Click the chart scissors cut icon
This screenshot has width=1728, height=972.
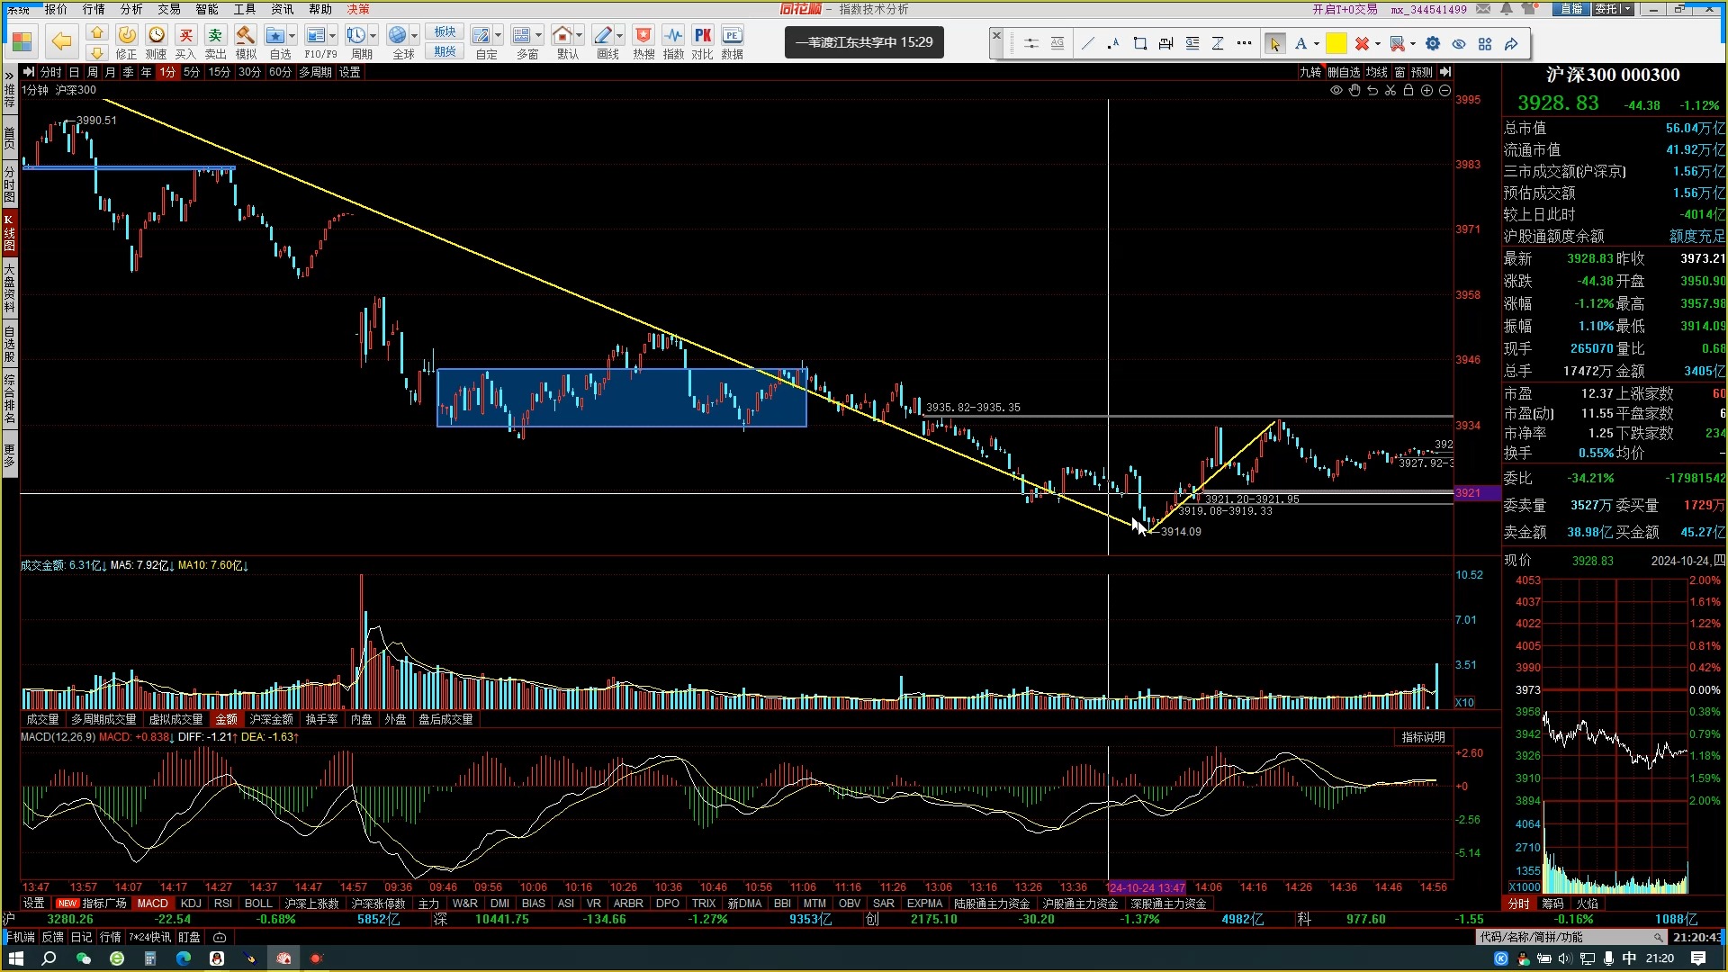tap(1390, 90)
